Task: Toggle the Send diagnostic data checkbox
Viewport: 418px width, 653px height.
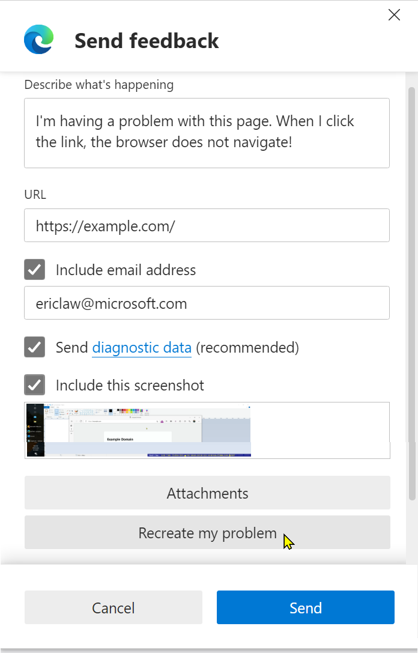Action: (x=35, y=347)
